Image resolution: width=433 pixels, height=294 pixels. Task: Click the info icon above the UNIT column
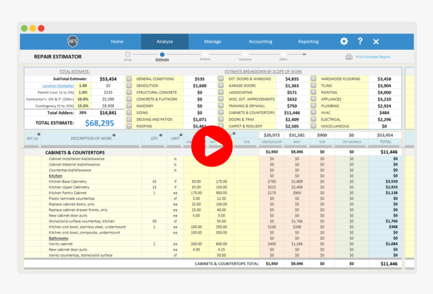181,135
